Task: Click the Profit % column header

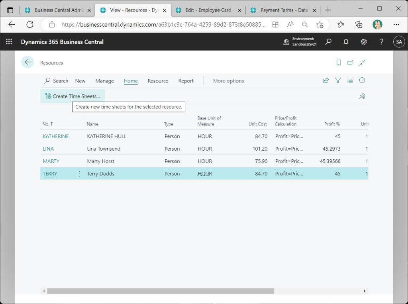Action: [x=332, y=124]
